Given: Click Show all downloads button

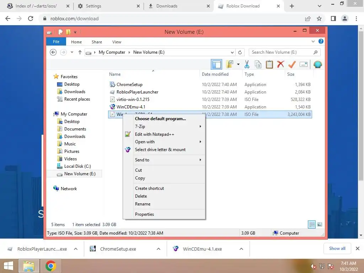Looking at the screenshot, I should (x=337, y=248).
